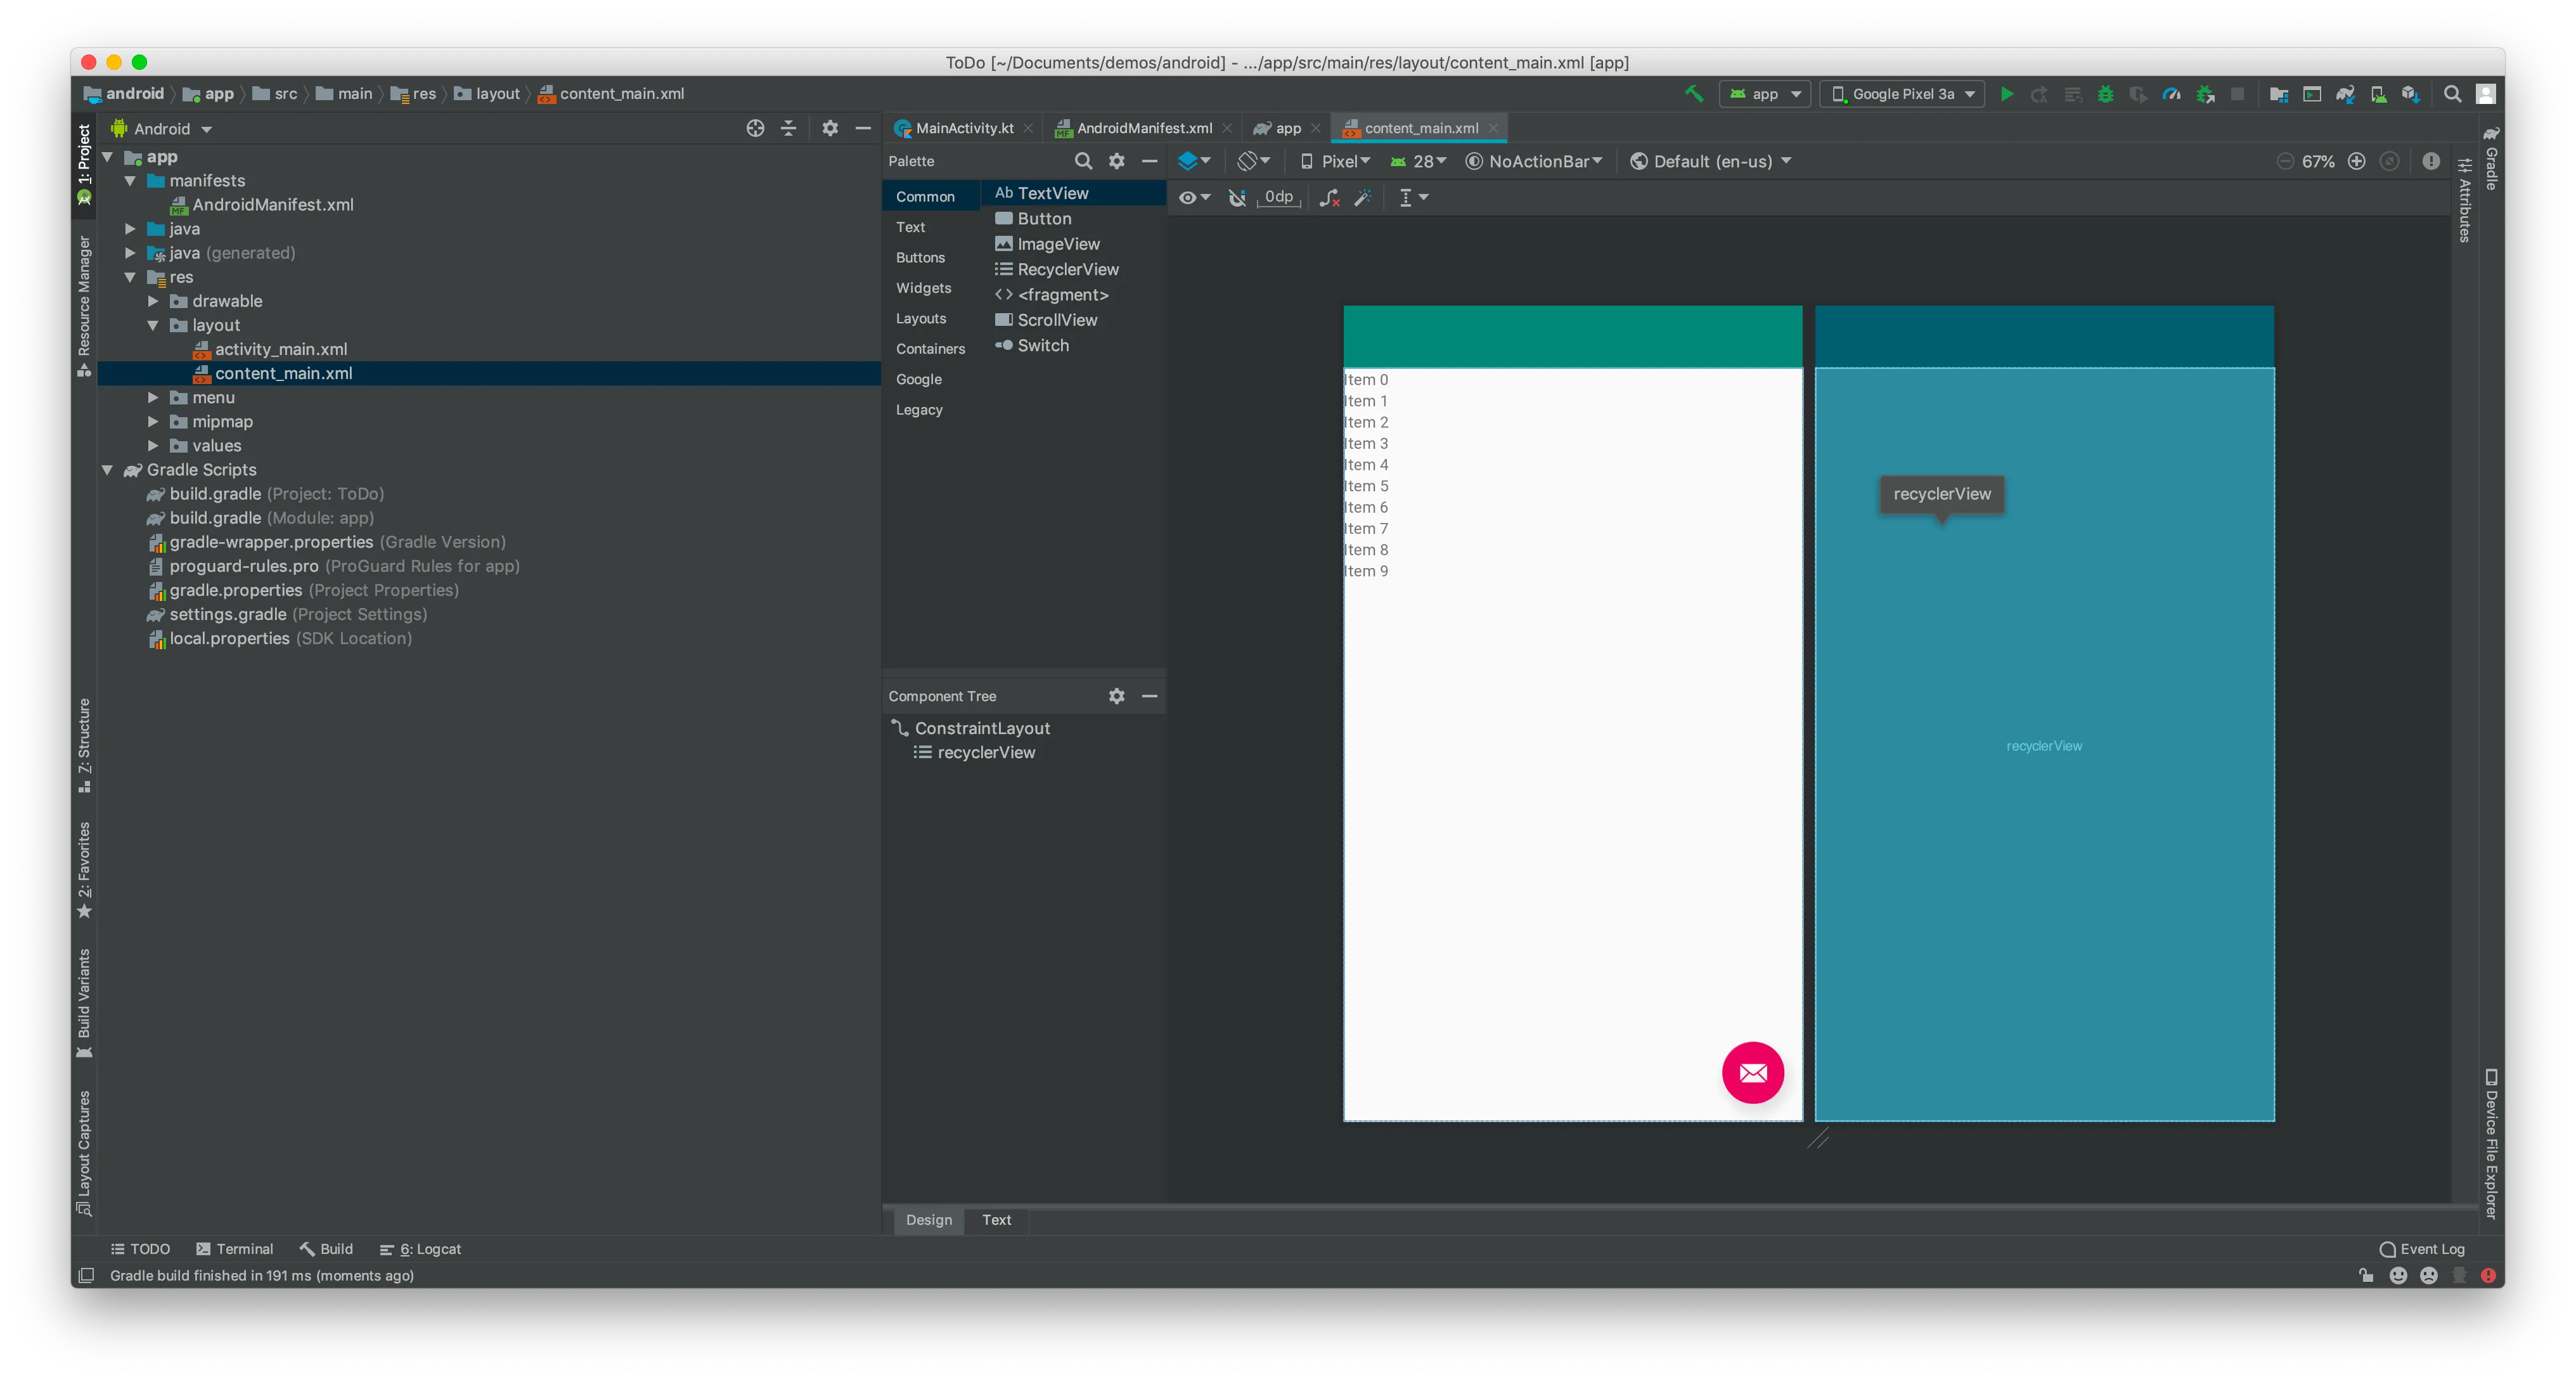Sync project with Gradle files icon

[x=2345, y=94]
